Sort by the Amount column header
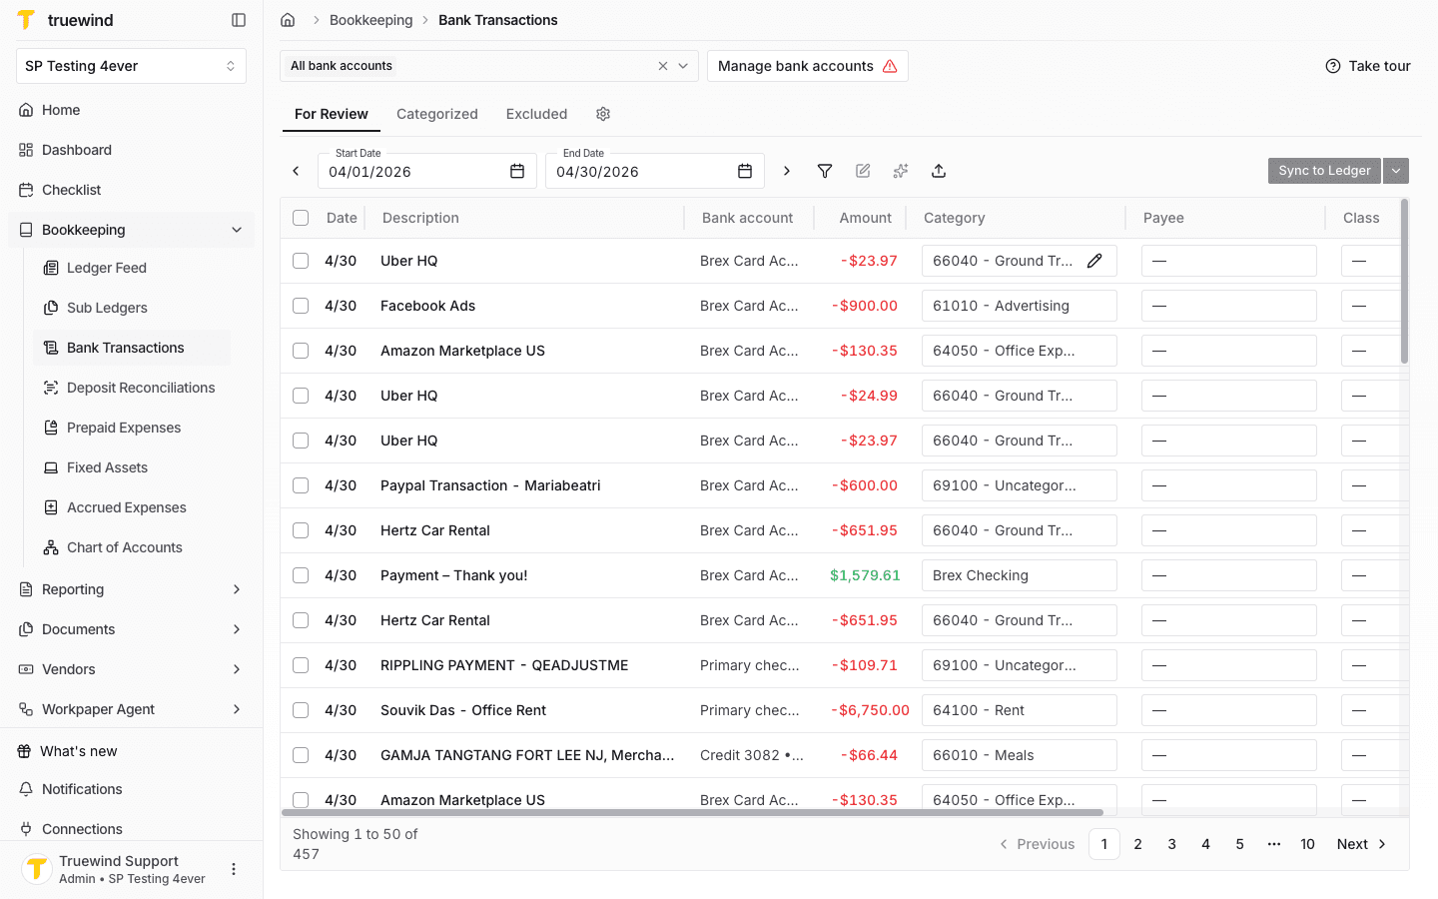This screenshot has height=899, width=1438. pyautogui.click(x=865, y=218)
